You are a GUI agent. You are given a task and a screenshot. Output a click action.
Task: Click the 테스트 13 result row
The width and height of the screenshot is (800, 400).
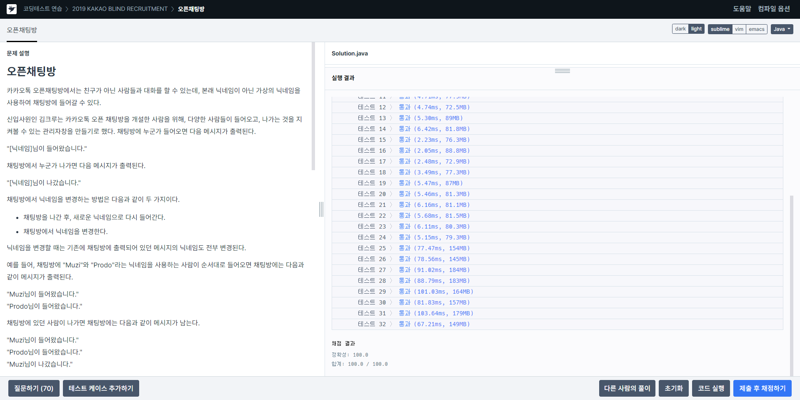pyautogui.click(x=557, y=118)
